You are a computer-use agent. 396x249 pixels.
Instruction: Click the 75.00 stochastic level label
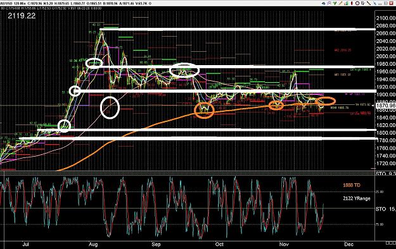click(x=380, y=224)
